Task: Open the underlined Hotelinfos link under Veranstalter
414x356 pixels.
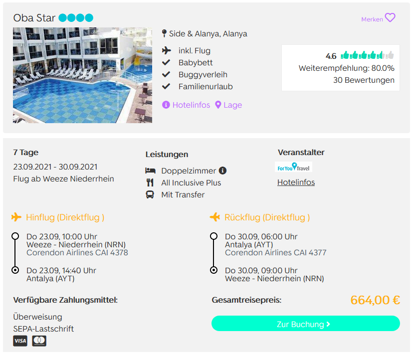Action: (x=296, y=182)
